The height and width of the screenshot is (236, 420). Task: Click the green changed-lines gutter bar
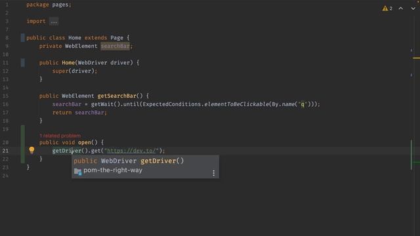tap(23, 144)
